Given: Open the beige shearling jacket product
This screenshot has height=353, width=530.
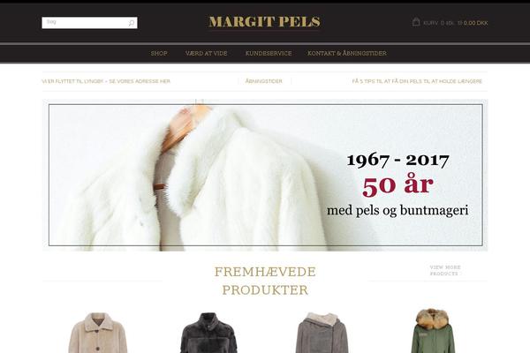Looking at the screenshot, I should tap(98, 333).
